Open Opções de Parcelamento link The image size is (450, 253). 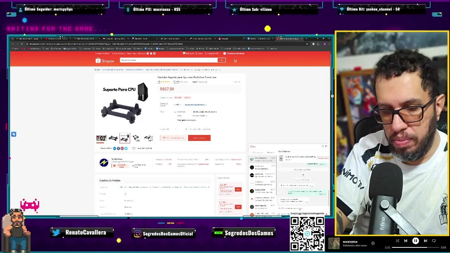click(195, 105)
